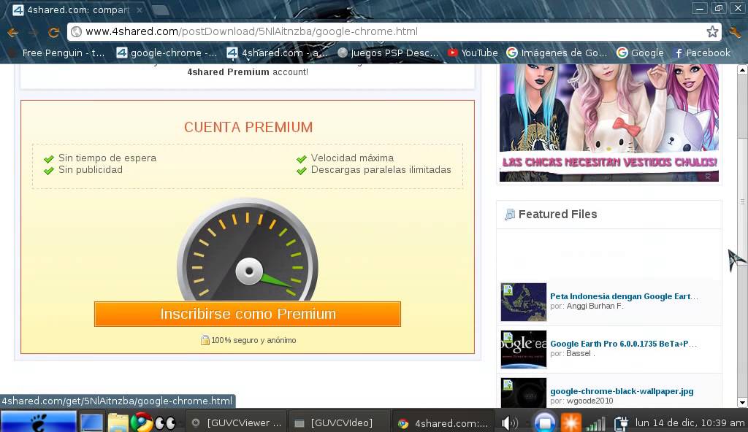Click the page scrollbar down arrow

tap(742, 402)
